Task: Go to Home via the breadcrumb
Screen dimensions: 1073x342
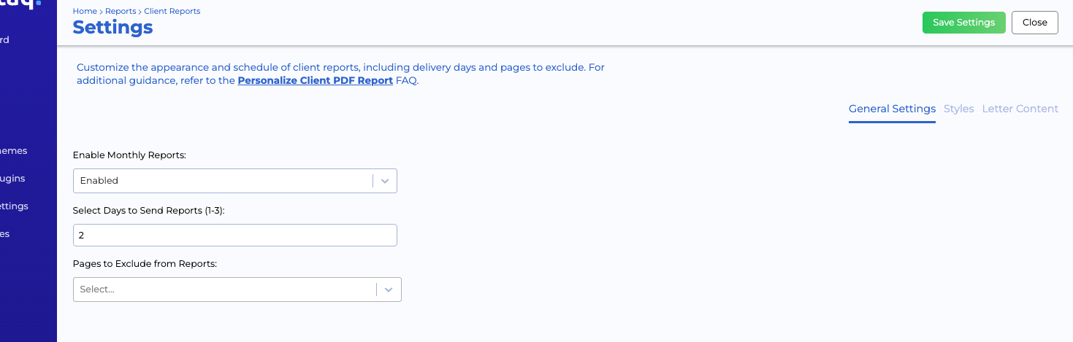Action: pyautogui.click(x=85, y=12)
